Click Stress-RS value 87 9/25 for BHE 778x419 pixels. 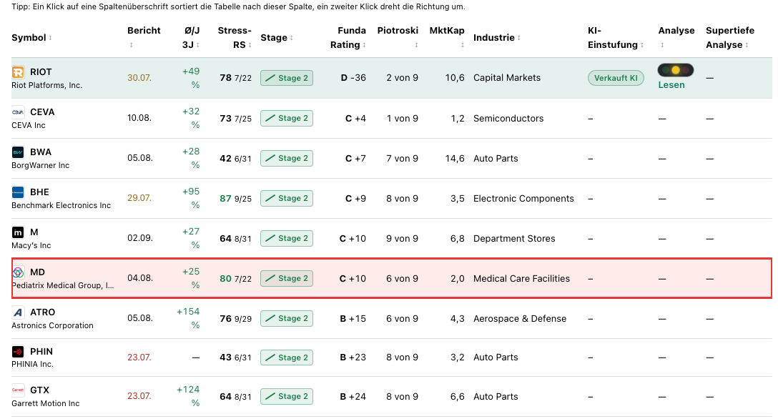coord(236,198)
